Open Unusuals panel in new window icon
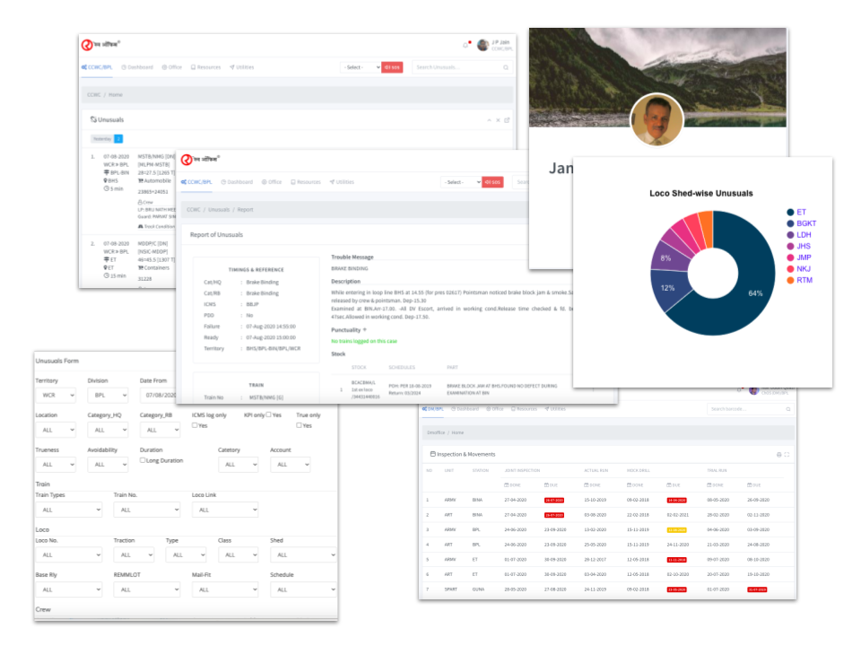The image size is (861, 646). point(507,119)
